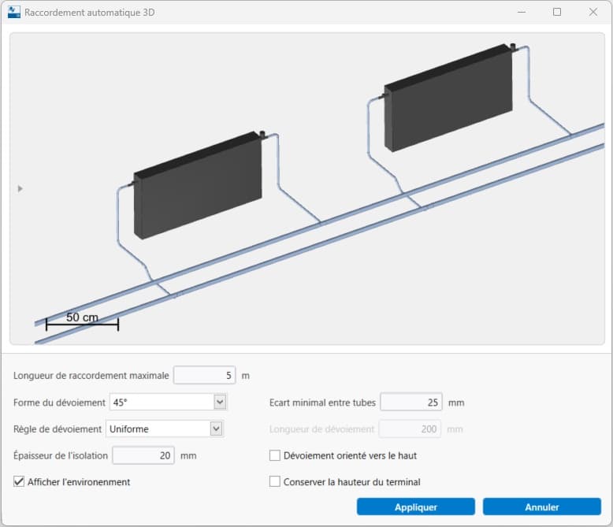Click the Ecart minimal entre tubes field
Image resolution: width=613 pixels, height=527 pixels.
(x=411, y=403)
